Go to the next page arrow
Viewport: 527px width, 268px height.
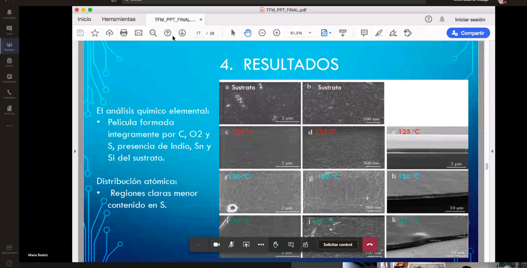[182, 33]
